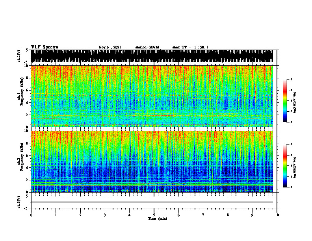The height and width of the screenshot is (241, 312).
Task: Click the ch.1 spectrogram color scale bar
Action: coord(285,101)
